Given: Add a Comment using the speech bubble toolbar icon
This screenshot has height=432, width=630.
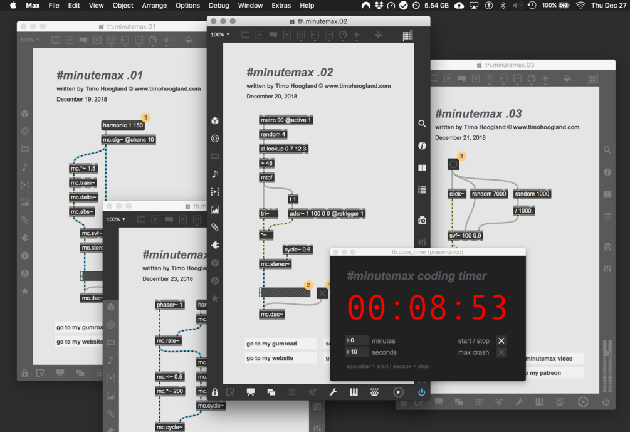Looking at the screenshot, I should [273, 35].
